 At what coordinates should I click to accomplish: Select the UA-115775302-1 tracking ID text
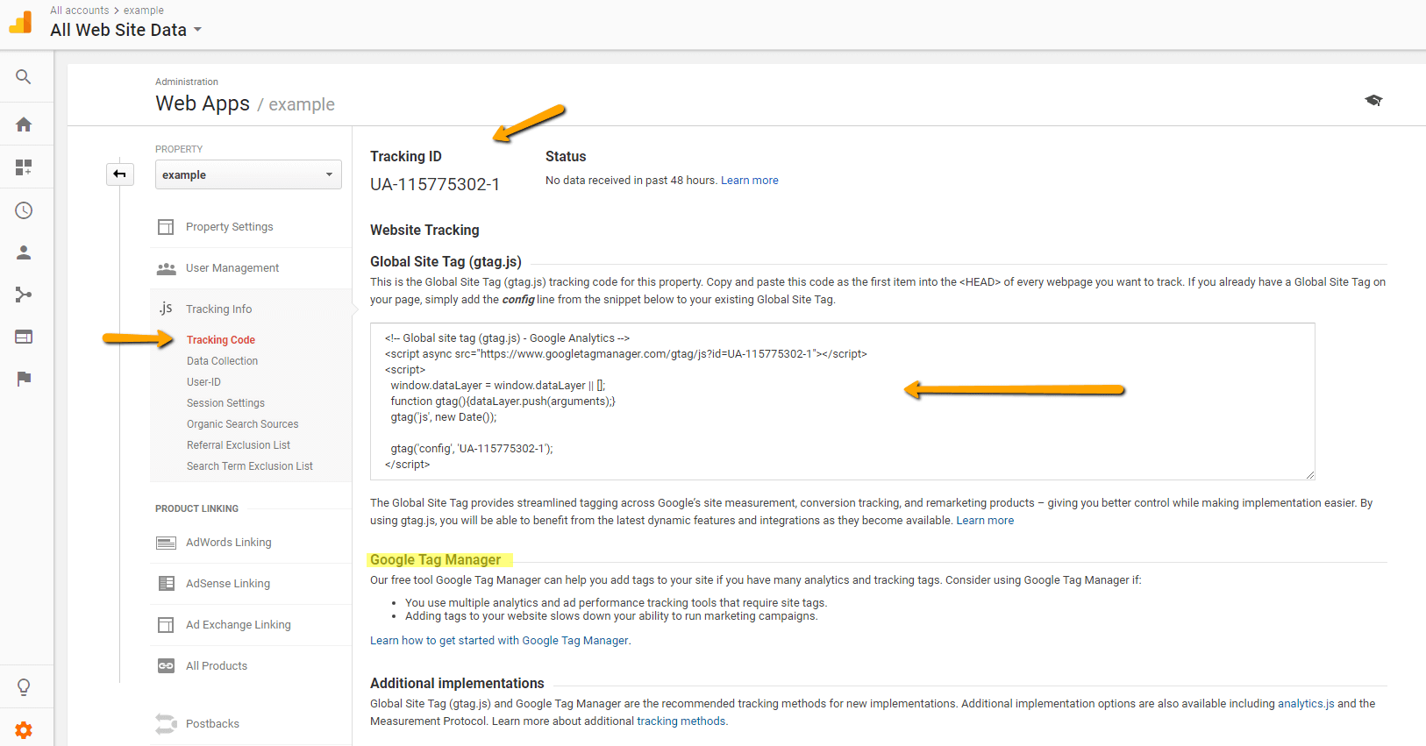coord(435,184)
